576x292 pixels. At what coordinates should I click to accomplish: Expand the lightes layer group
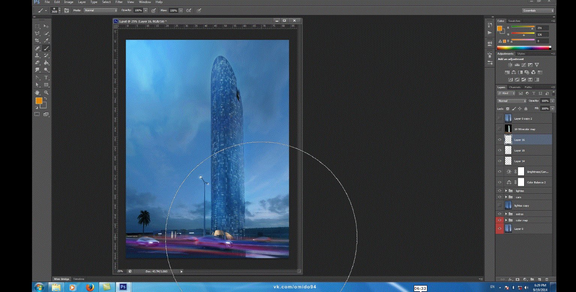506,191
